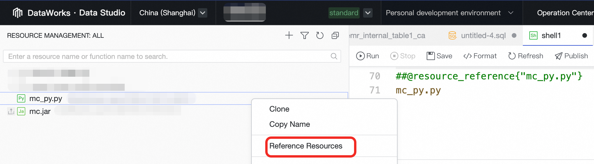
Task: Open the Operation Center link
Action: click(x=565, y=13)
